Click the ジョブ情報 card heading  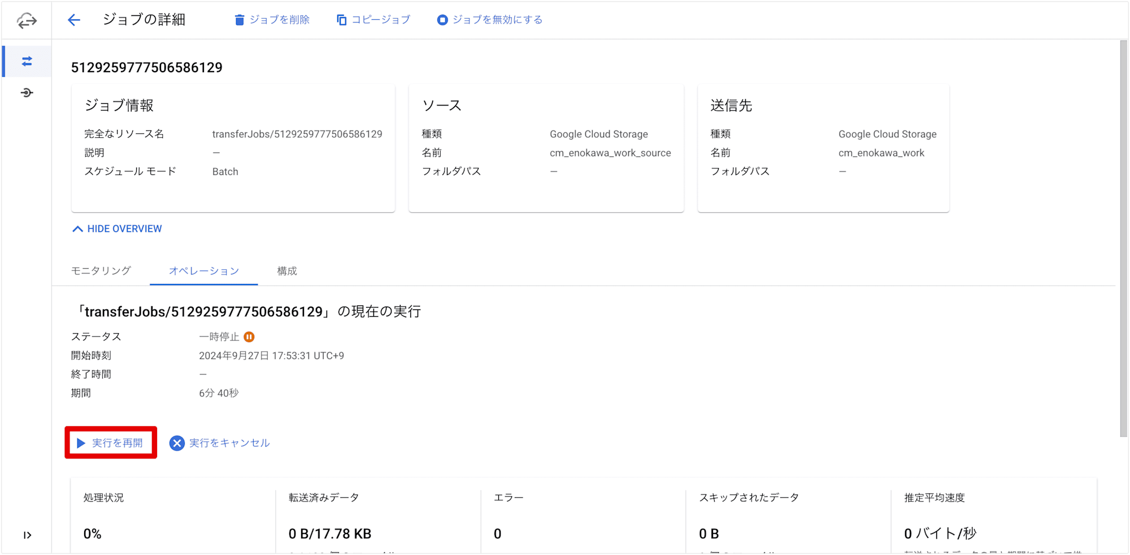(119, 106)
